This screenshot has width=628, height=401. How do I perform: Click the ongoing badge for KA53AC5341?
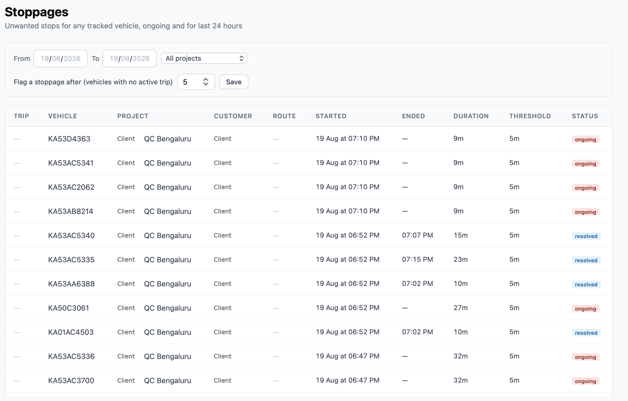tap(585, 164)
